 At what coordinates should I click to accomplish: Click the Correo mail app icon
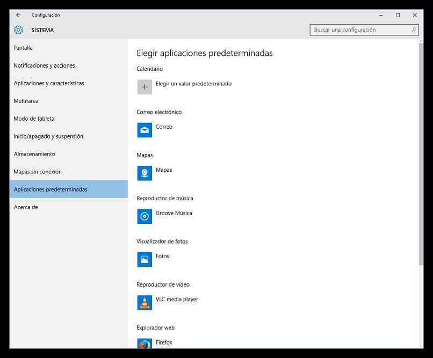point(145,130)
